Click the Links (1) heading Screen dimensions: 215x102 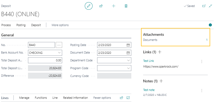tap(150, 52)
